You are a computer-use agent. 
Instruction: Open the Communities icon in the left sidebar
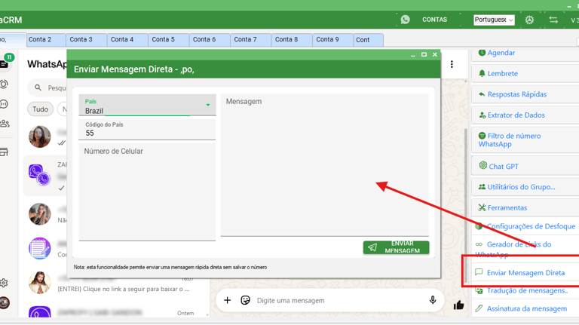click(5, 124)
